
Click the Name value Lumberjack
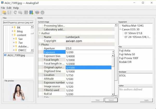coord(73,37)
